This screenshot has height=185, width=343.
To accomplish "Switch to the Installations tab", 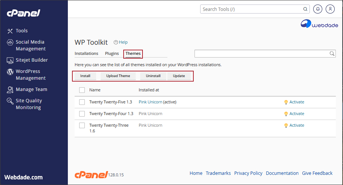I will tap(86, 54).
